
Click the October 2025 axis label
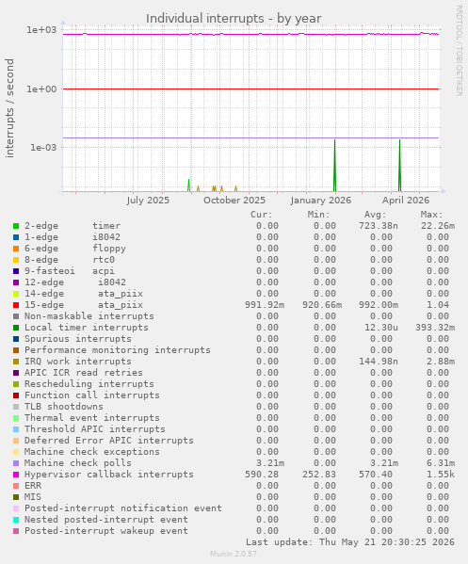click(234, 201)
